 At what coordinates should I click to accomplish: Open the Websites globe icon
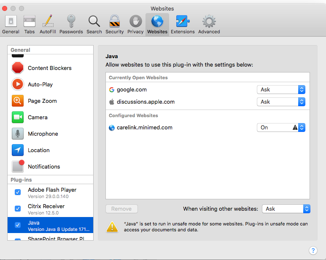pos(157,21)
